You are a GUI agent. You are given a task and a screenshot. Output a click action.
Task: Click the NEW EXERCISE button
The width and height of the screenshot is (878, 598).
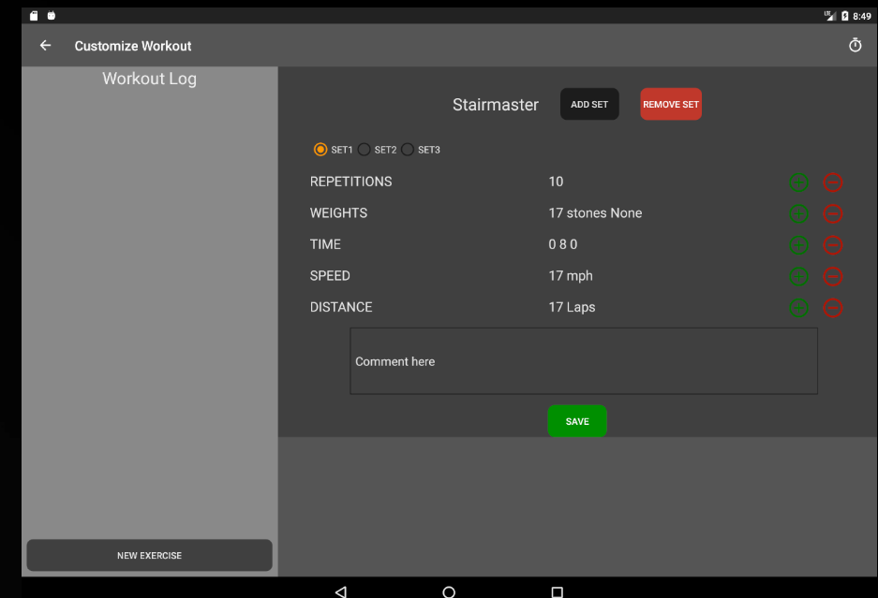click(x=150, y=555)
